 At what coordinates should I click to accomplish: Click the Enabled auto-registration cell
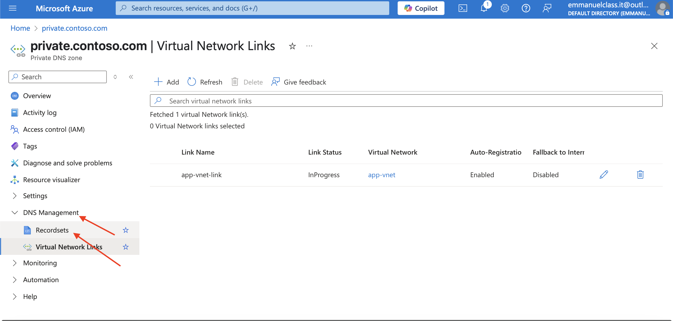tap(482, 175)
